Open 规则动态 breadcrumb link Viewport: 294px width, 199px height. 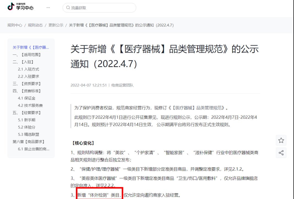click(x=35, y=25)
